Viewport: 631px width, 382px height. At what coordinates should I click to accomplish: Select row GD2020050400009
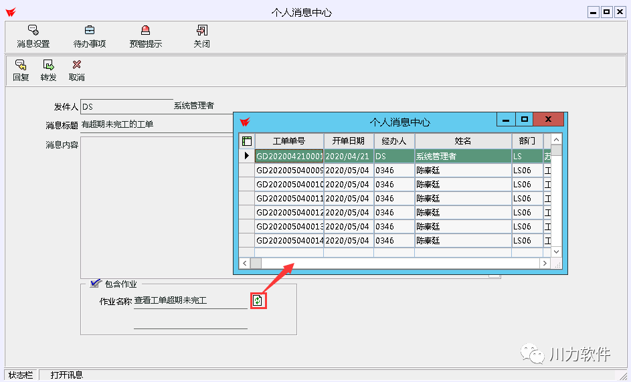click(x=289, y=171)
